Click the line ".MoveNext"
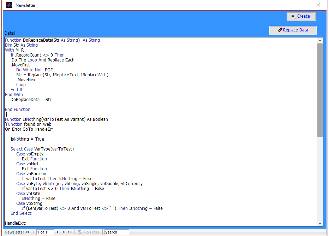This screenshot has height=236, width=329. (x=26, y=80)
